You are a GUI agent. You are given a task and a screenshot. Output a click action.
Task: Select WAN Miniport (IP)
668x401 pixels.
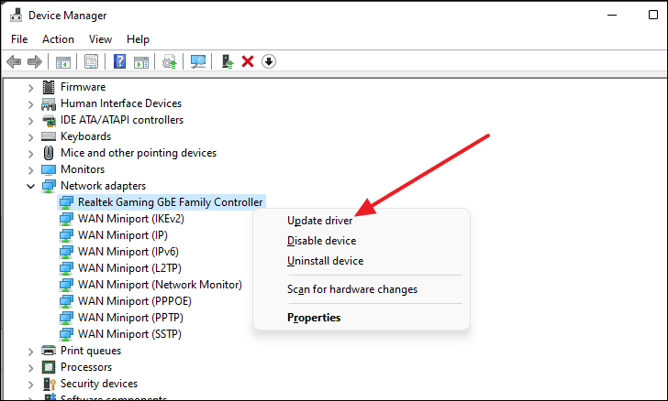pos(123,235)
